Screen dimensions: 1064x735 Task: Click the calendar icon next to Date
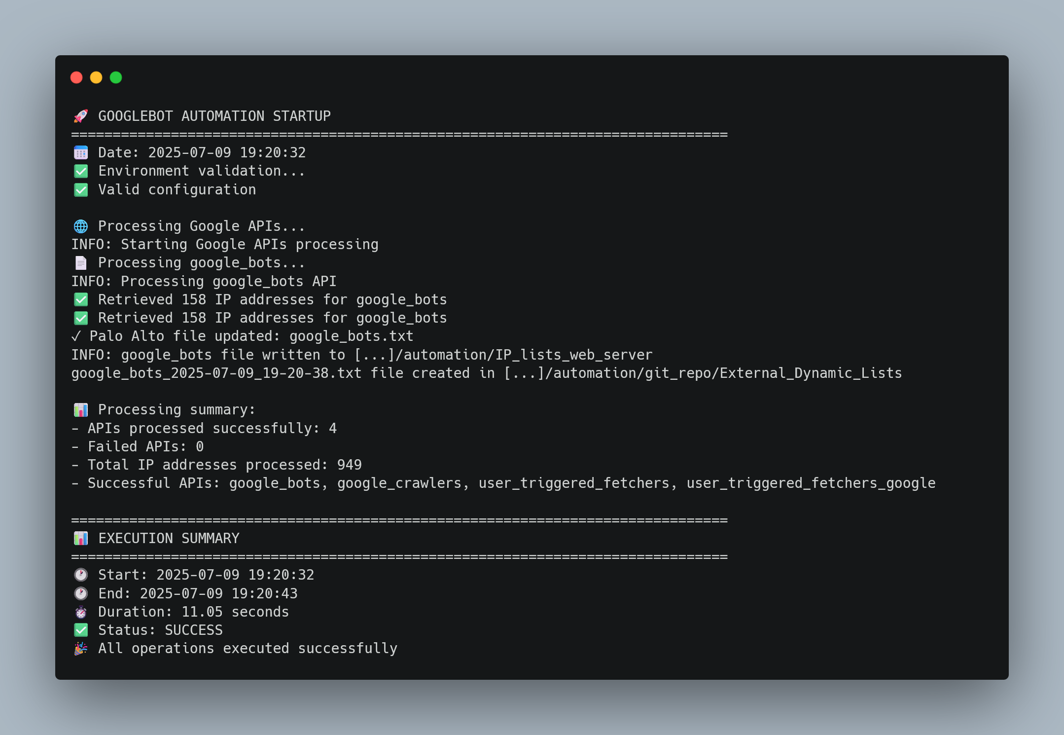click(x=81, y=152)
